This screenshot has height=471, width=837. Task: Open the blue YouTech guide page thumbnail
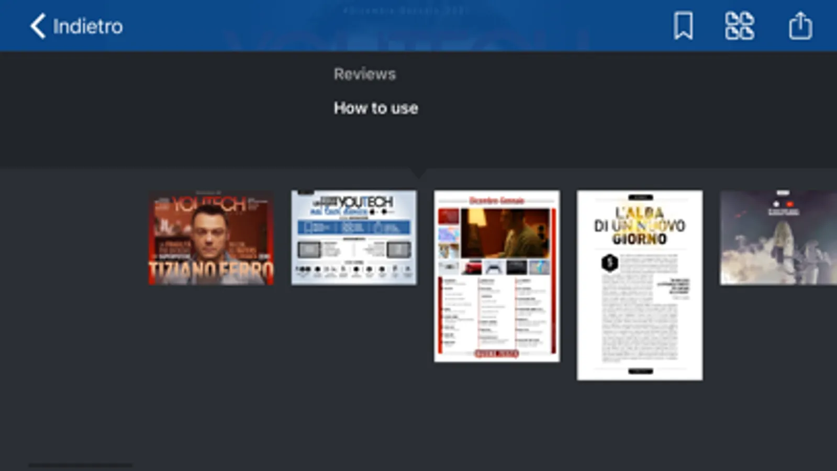(x=354, y=238)
